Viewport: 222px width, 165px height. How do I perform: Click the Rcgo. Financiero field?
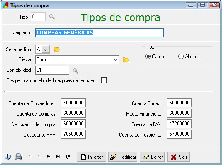pyautogui.click(x=179, y=113)
